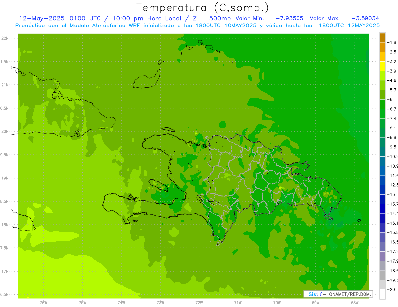Click the purple swatch between -17.2 and -17.9
This screenshot has width=398, height=307.
click(x=382, y=256)
